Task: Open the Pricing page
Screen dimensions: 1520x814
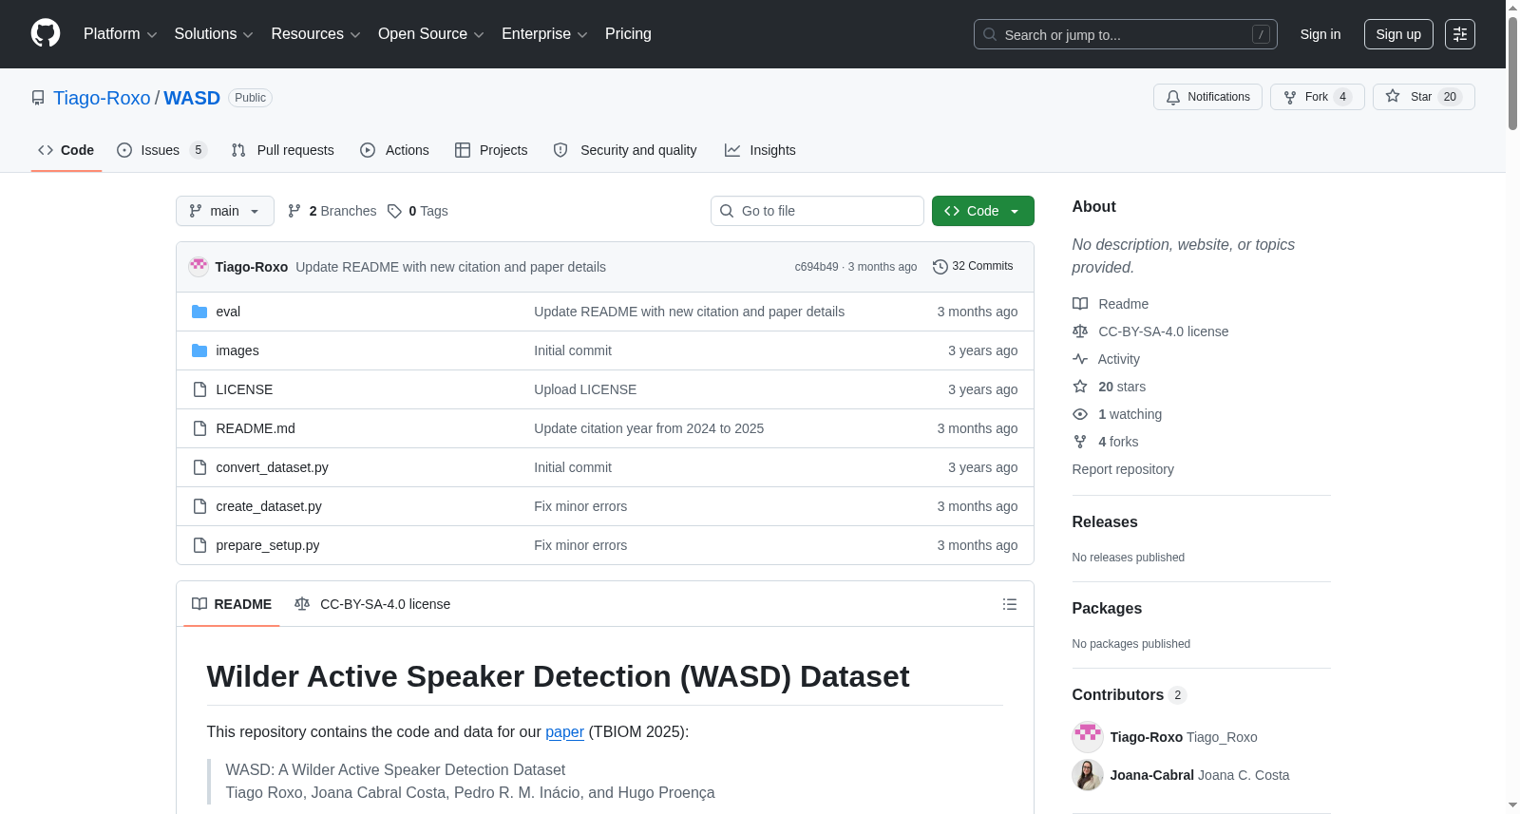Action: (628, 34)
